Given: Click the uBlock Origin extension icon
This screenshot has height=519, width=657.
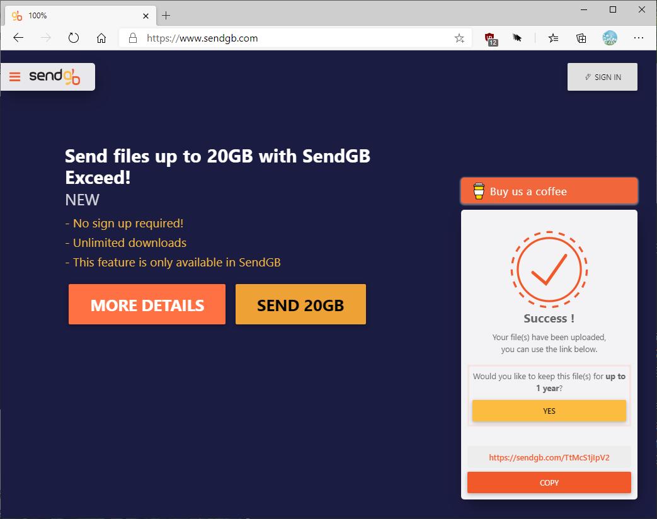Looking at the screenshot, I should click(491, 38).
